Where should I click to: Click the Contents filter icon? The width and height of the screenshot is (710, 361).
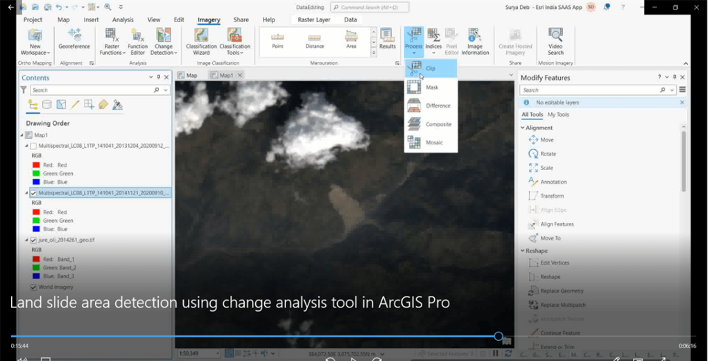[24, 90]
